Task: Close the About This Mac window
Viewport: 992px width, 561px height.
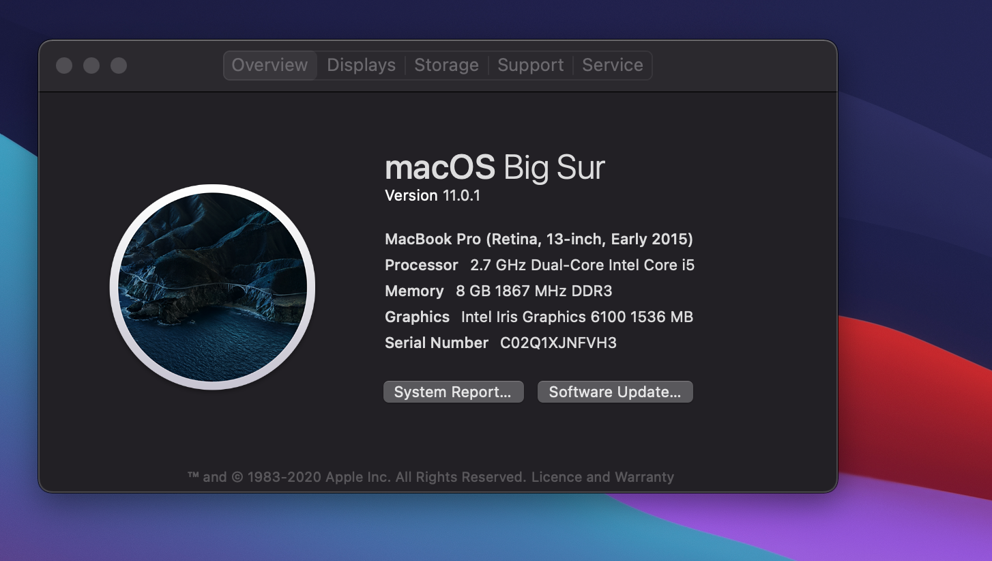Action: coord(64,66)
